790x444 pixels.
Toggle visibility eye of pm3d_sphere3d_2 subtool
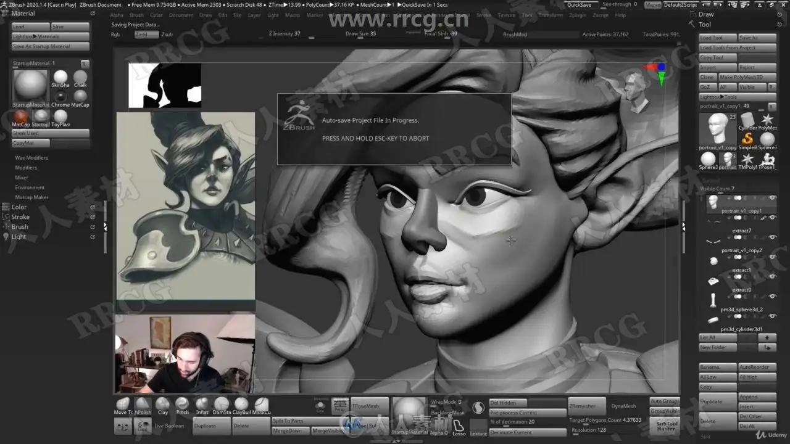[x=771, y=297]
